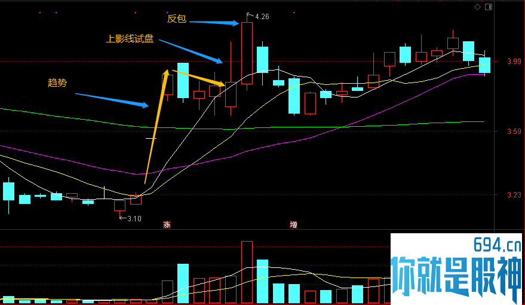525x305 pixels.
Task: Click the 趋势 annotation text
Action: (x=57, y=83)
